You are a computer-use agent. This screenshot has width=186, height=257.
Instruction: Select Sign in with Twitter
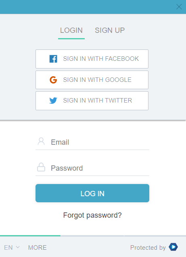click(92, 101)
